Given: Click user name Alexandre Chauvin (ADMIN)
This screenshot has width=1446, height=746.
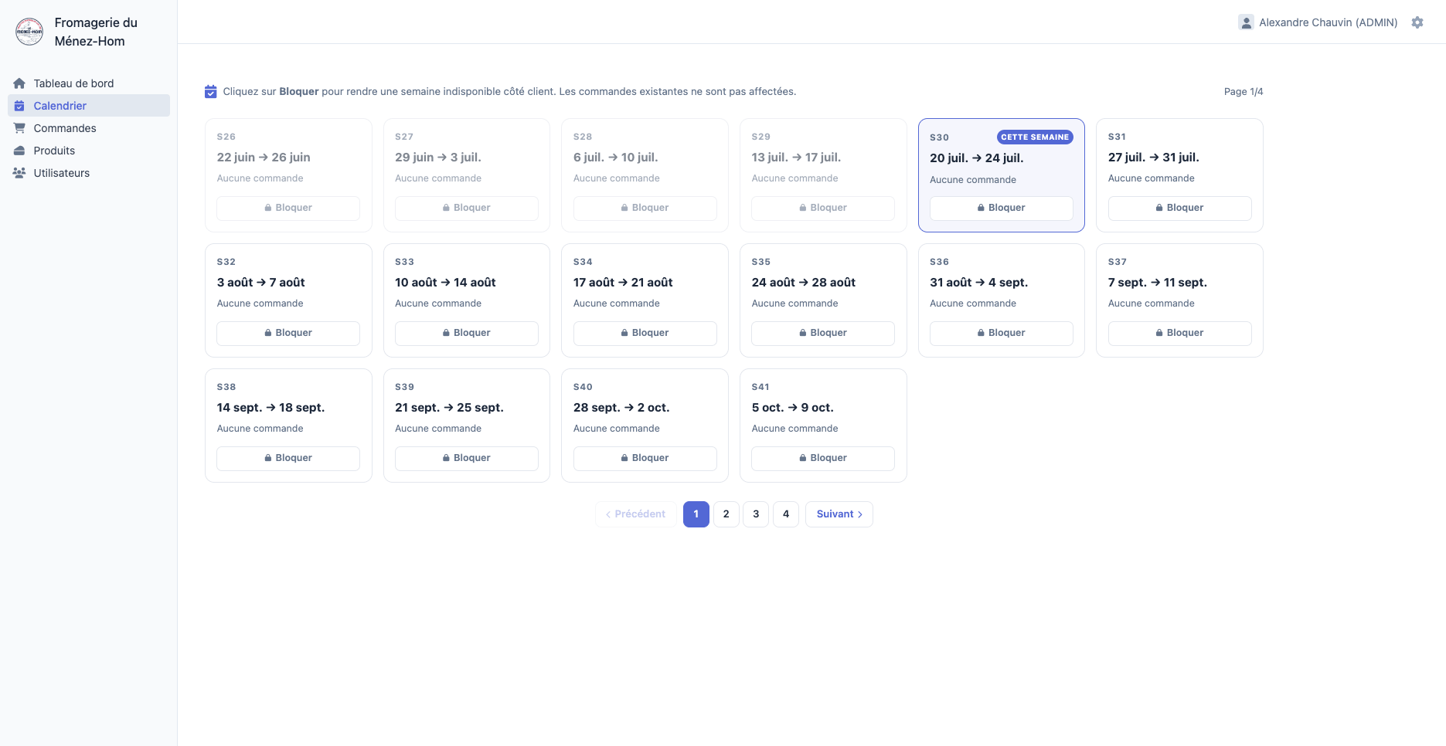Looking at the screenshot, I should (x=1329, y=22).
